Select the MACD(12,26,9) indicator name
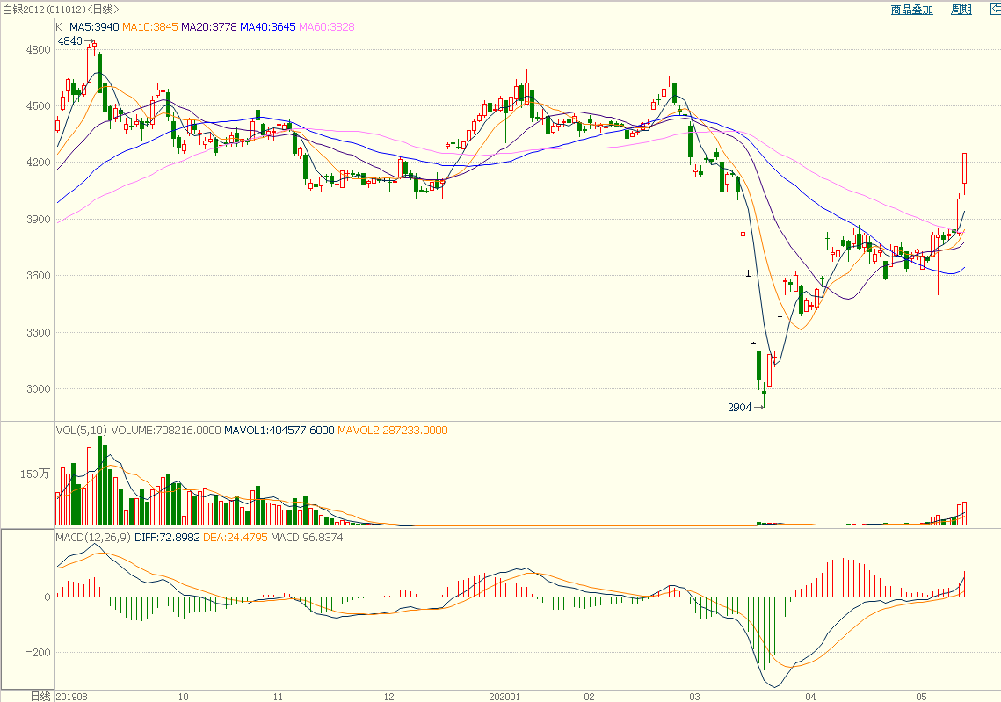The height and width of the screenshot is (702, 1001). pos(92,537)
